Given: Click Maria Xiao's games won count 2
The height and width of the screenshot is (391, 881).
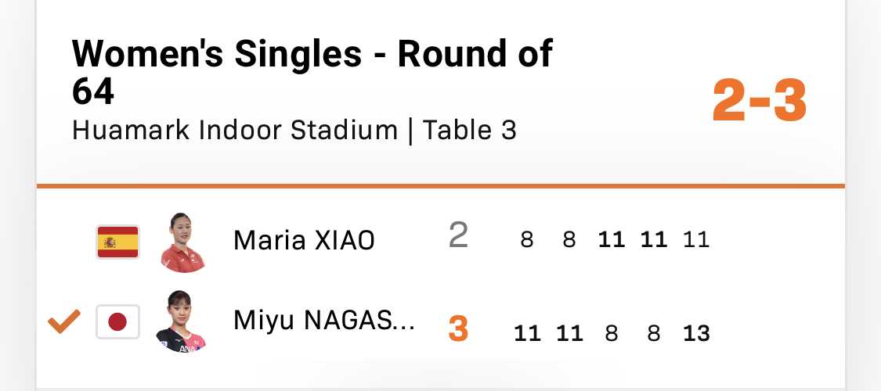Looking at the screenshot, I should 458,235.
